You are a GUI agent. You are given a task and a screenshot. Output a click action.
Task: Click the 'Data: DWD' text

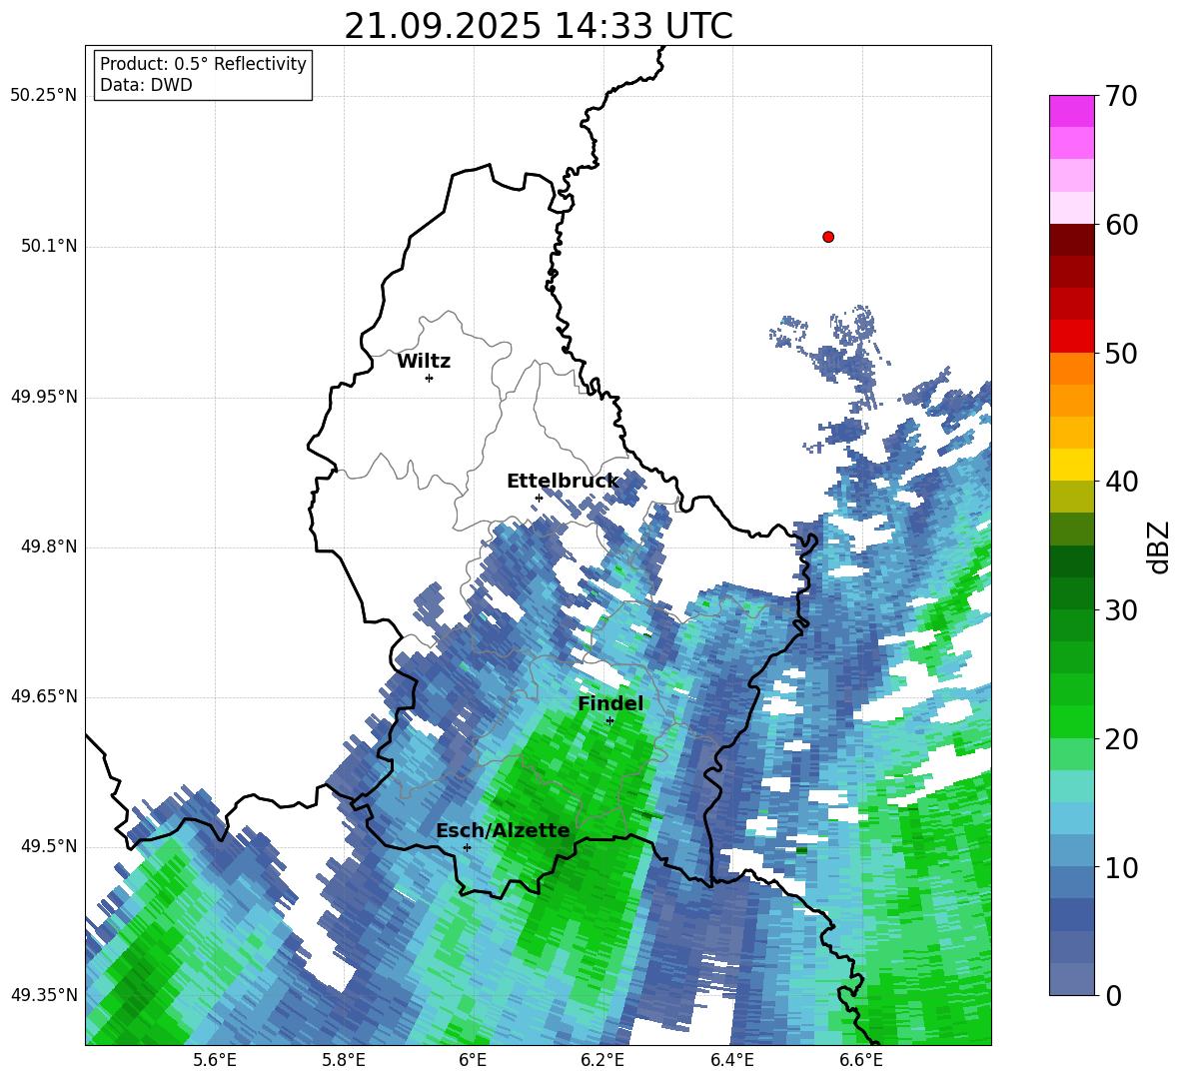coord(146,85)
